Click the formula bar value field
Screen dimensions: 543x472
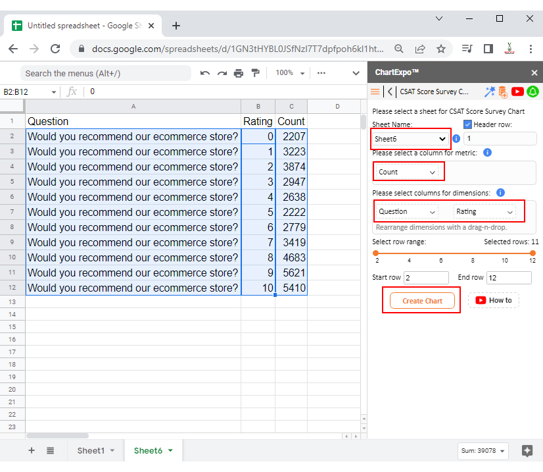pyautogui.click(x=225, y=92)
